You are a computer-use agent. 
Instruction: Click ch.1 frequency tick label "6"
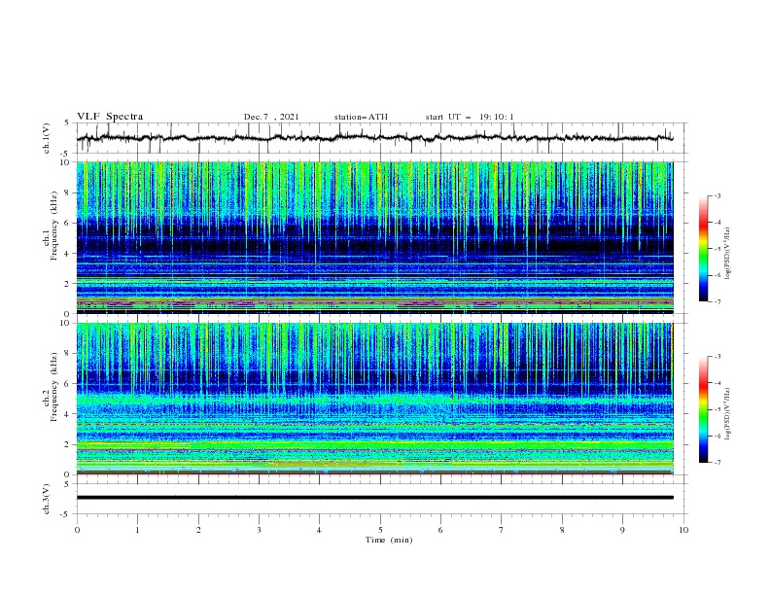(x=68, y=223)
